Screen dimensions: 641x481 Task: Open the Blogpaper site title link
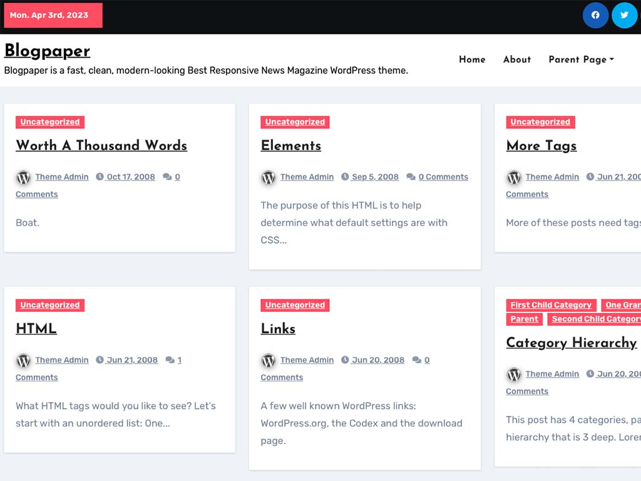47,51
